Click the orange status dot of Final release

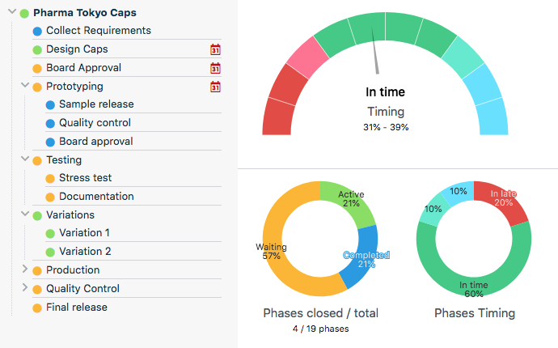[37, 308]
